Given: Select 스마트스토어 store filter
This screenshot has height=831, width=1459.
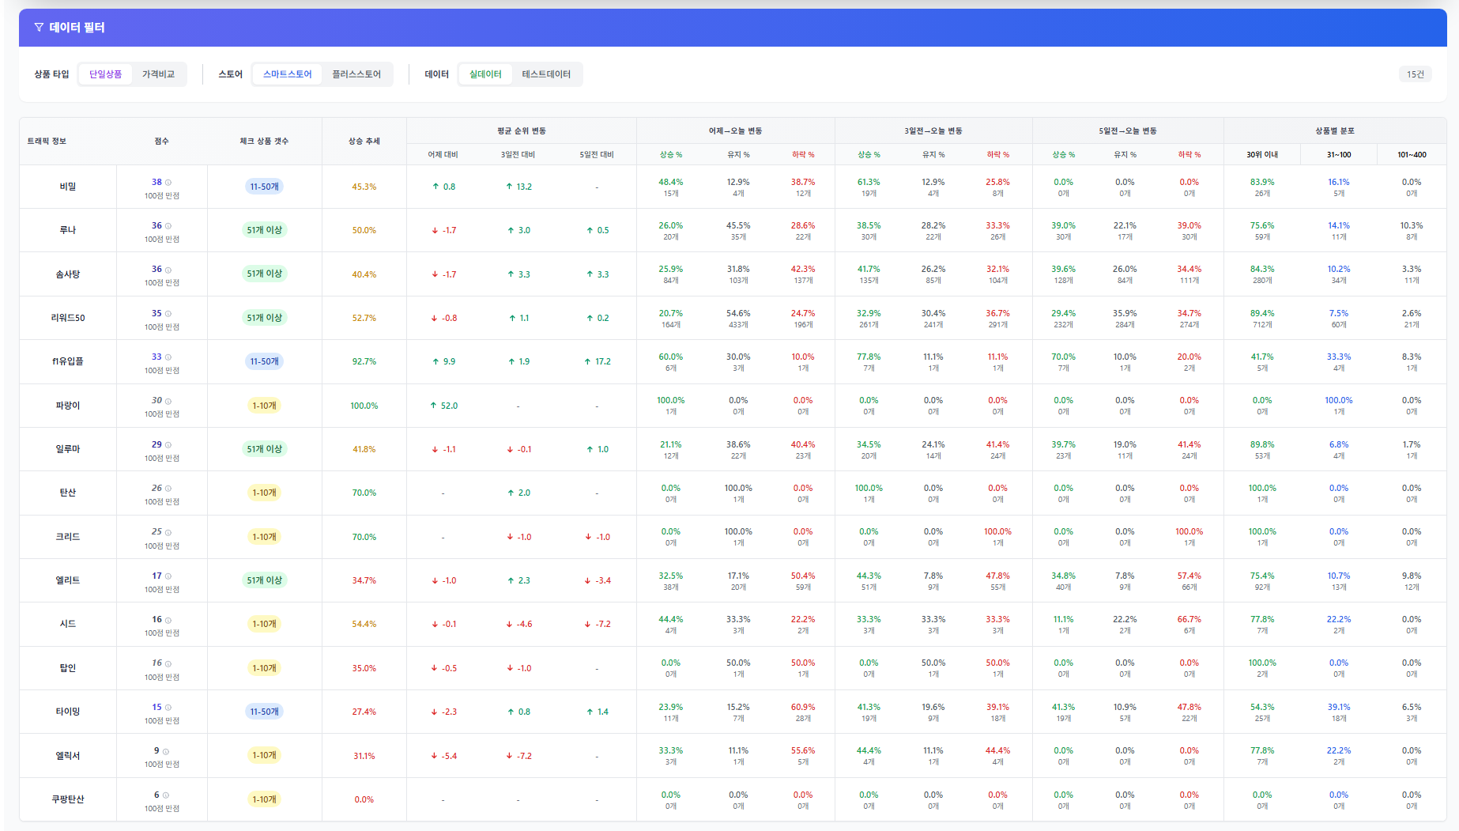Looking at the screenshot, I should pyautogui.click(x=287, y=74).
